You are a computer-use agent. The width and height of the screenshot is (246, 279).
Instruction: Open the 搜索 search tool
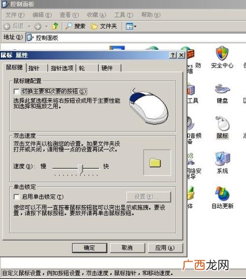click(75, 27)
